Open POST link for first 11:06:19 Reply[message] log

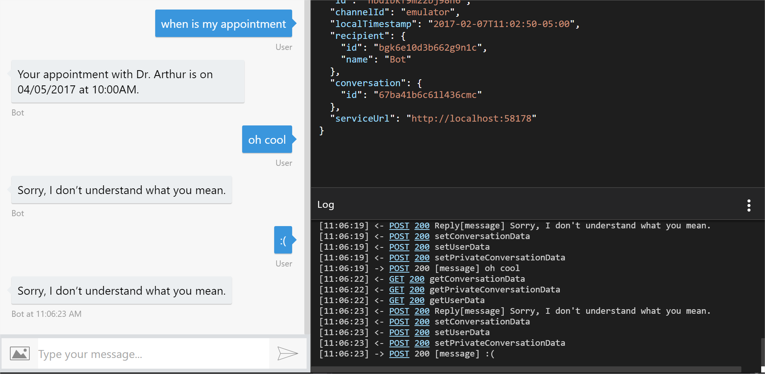pyautogui.click(x=399, y=226)
